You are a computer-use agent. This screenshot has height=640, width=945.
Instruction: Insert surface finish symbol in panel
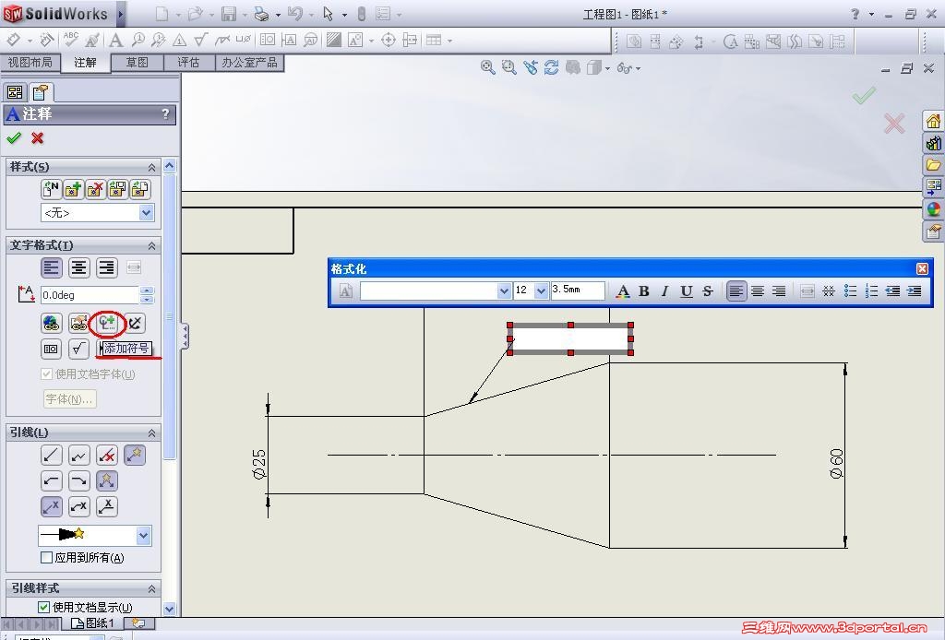tap(79, 349)
